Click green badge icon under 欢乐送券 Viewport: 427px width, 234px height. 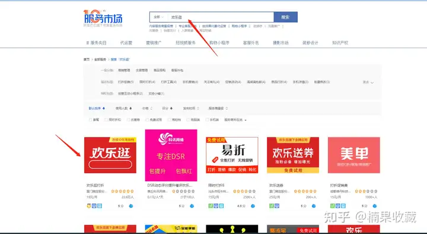[272, 206]
